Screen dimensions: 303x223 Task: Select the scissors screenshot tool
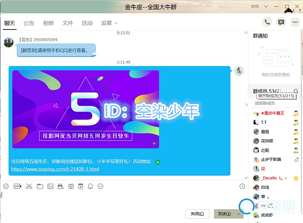point(29,186)
